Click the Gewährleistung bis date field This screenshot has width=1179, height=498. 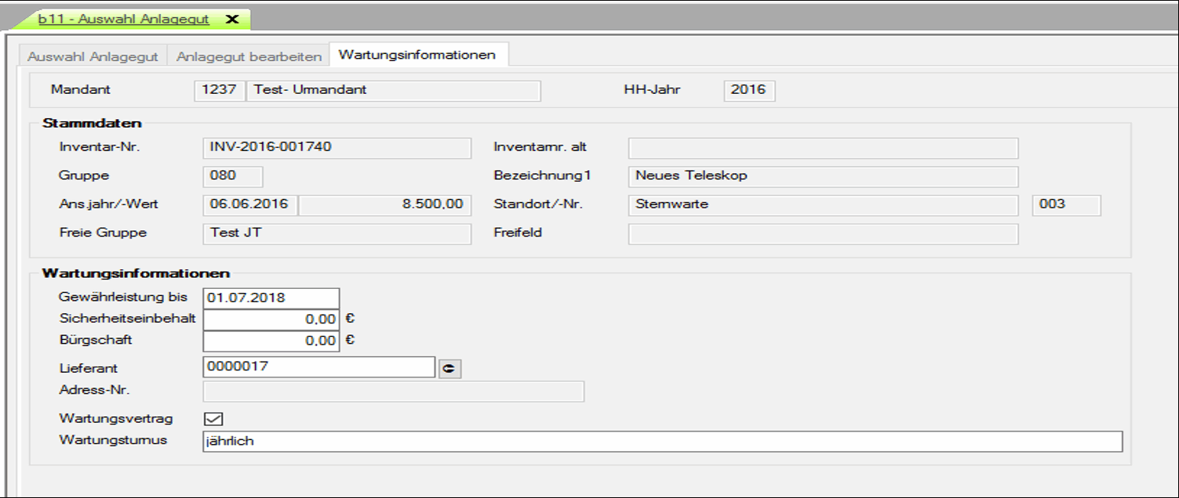click(271, 298)
